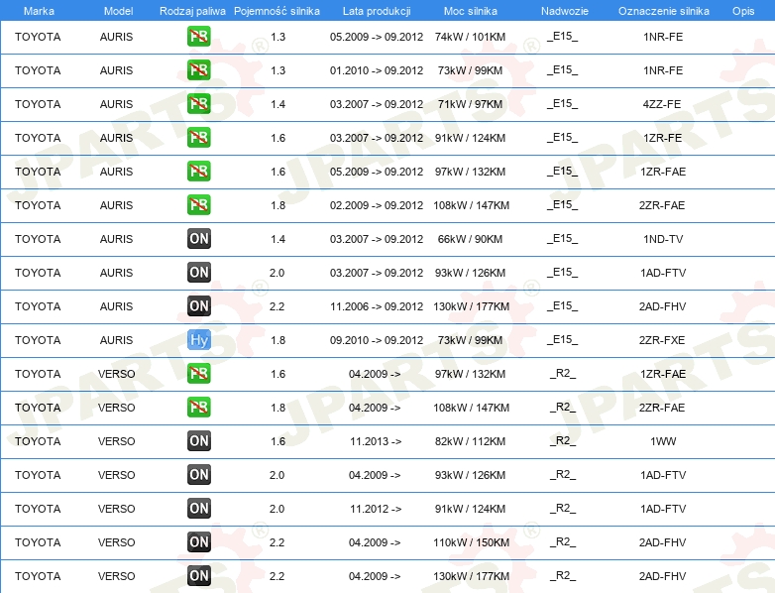This screenshot has height=593, width=775.
Task: Click the 130kW / 177KM cell in Auris row
Action: pyautogui.click(x=471, y=306)
